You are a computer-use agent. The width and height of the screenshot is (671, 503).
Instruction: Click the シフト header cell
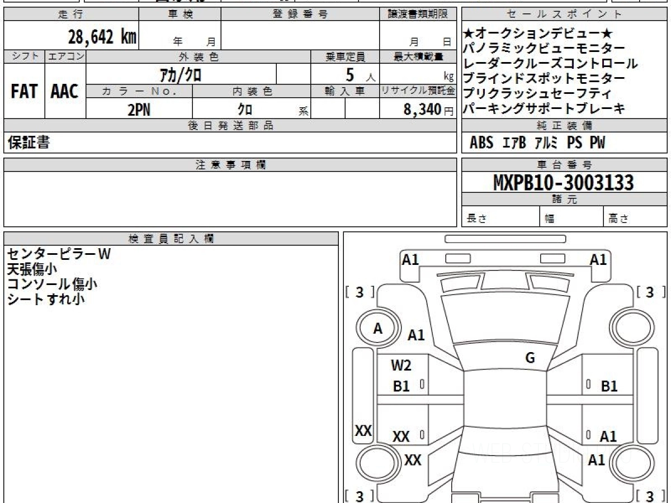click(x=24, y=56)
